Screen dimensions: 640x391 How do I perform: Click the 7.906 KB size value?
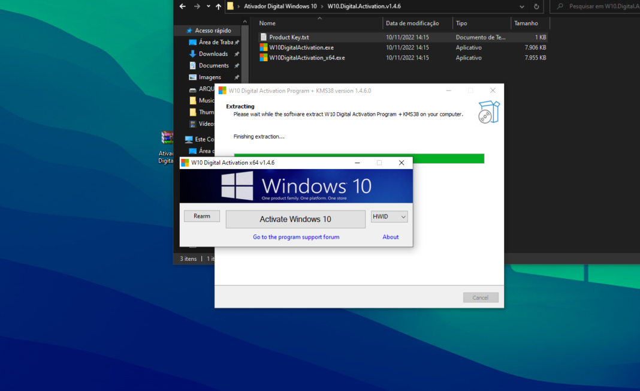(x=535, y=47)
